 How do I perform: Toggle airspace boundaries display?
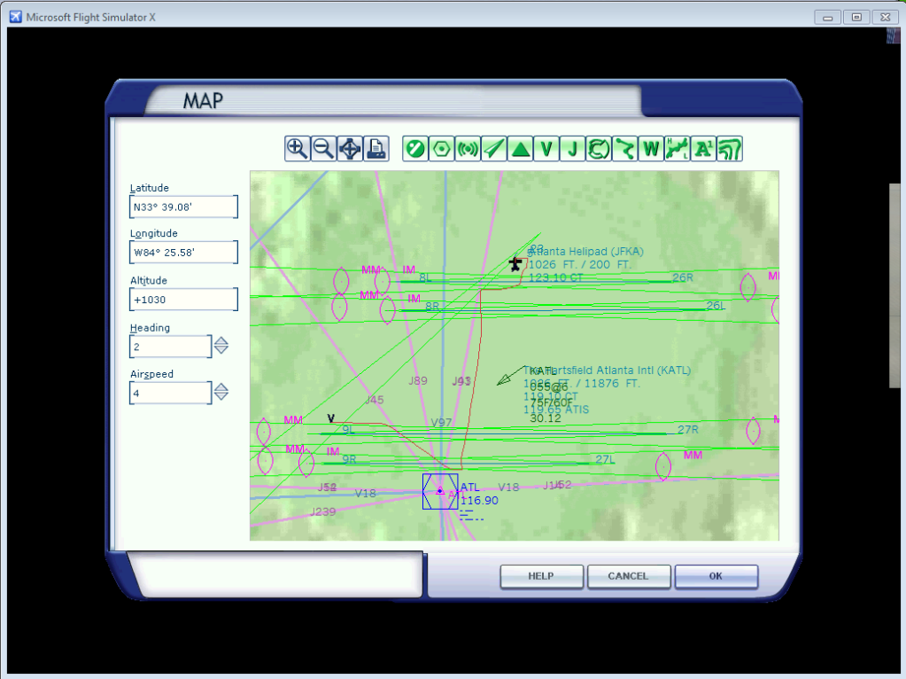[599, 149]
